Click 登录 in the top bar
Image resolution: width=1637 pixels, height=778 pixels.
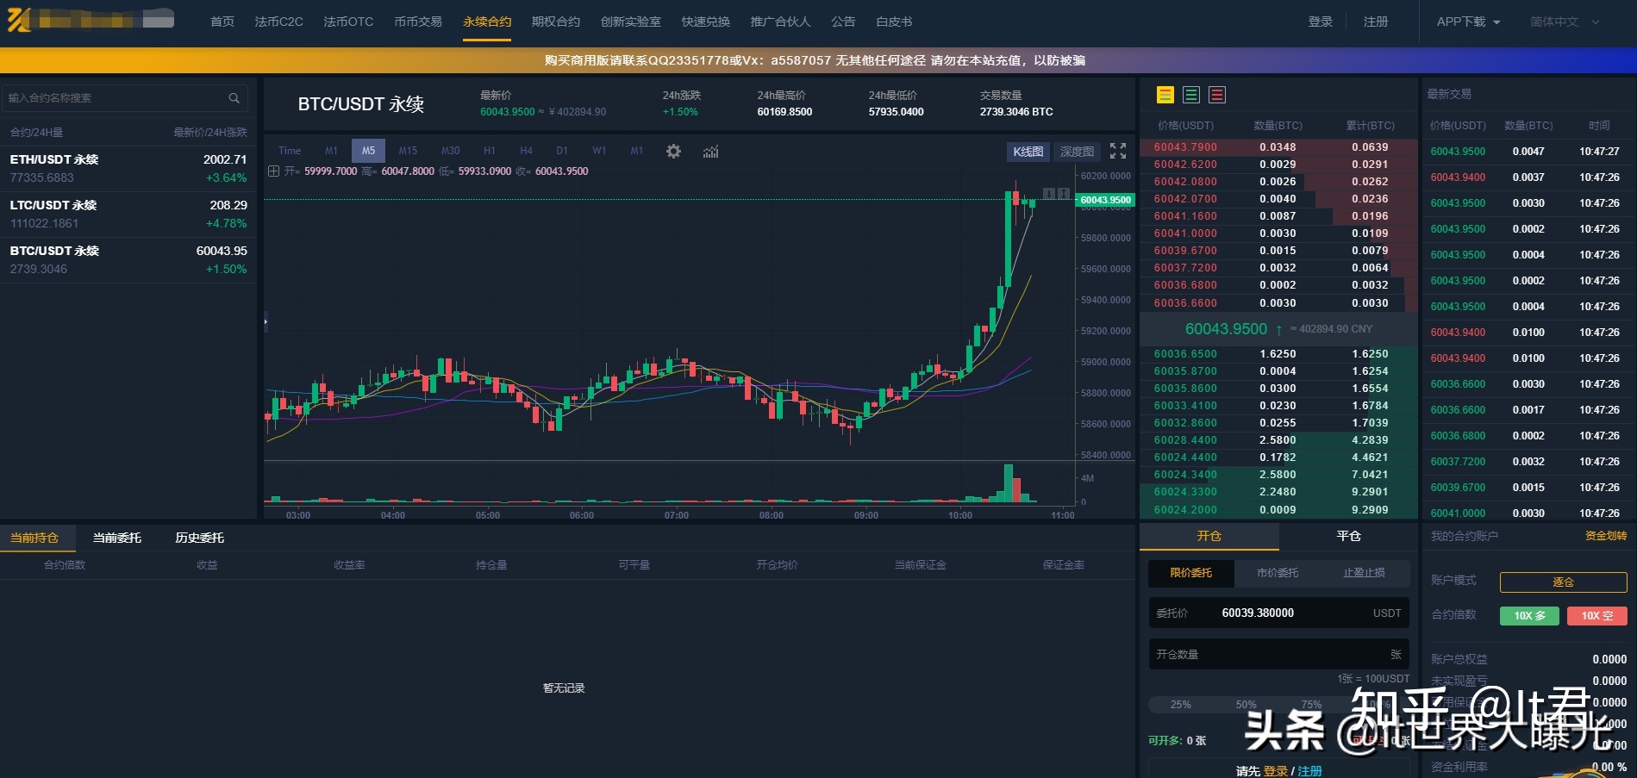click(x=1321, y=22)
